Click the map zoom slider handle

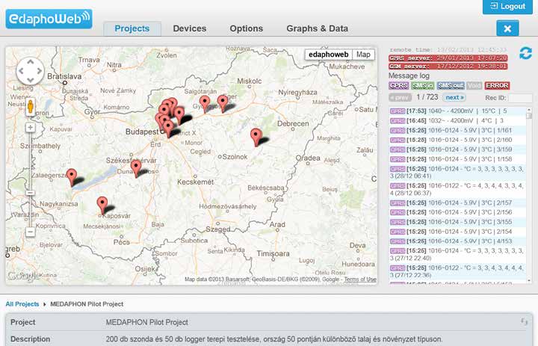tap(30, 193)
